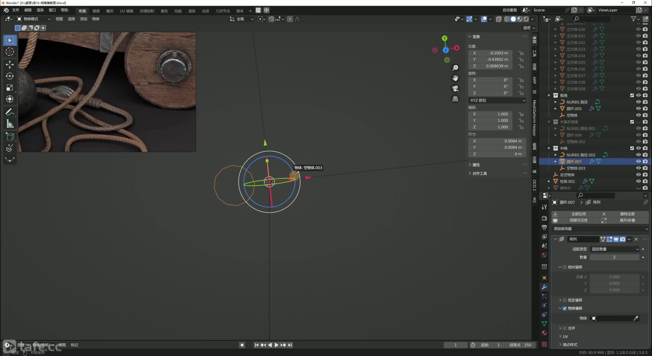The height and width of the screenshot is (356, 652).
Task: Open the Modifier properties wrench tab
Action: click(545, 287)
